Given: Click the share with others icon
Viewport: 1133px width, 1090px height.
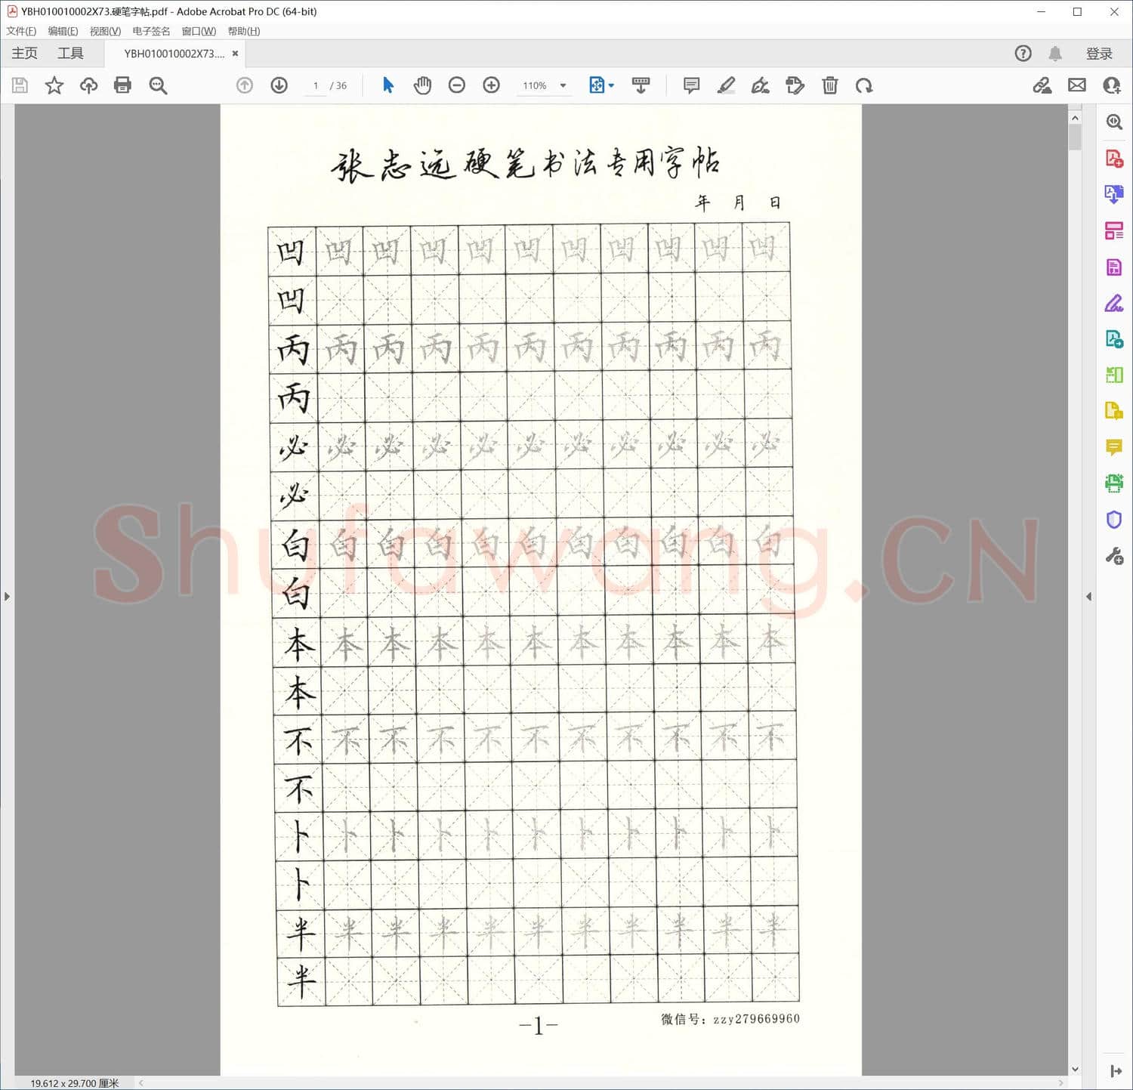Looking at the screenshot, I should [1112, 85].
